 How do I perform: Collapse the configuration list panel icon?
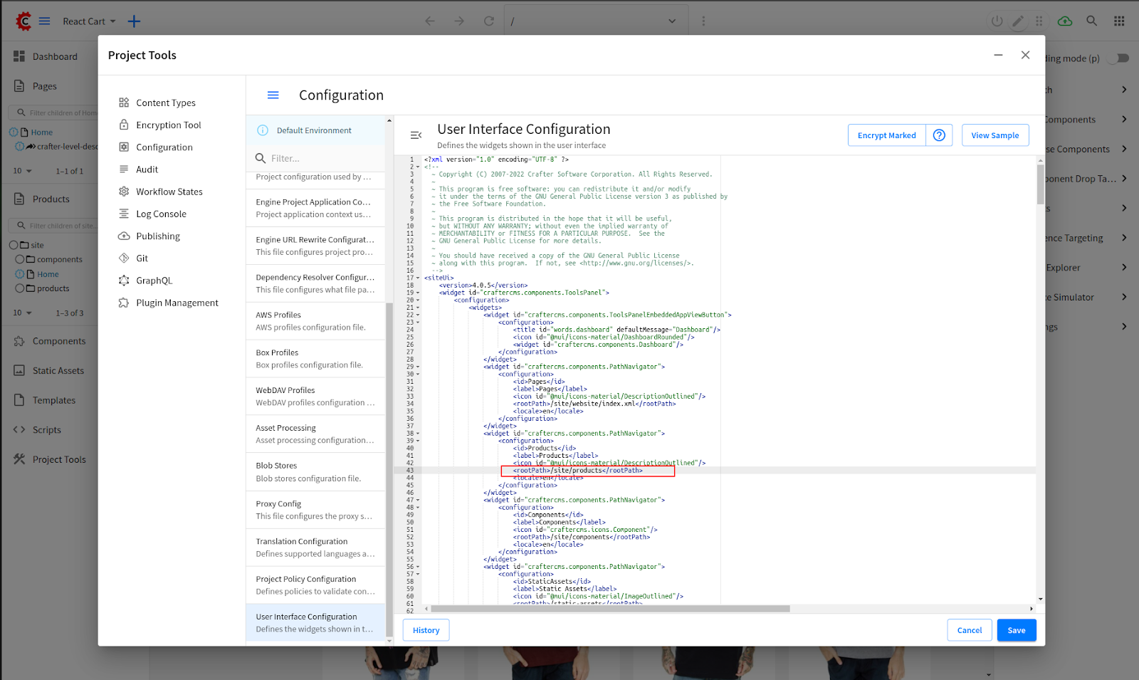point(416,135)
